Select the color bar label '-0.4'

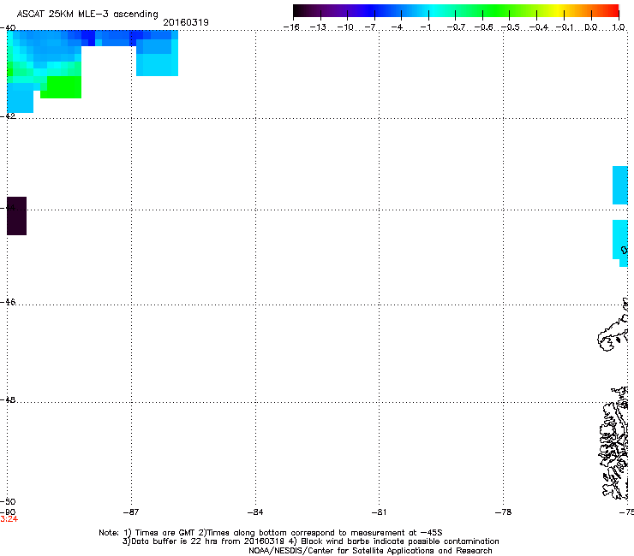[x=539, y=27]
